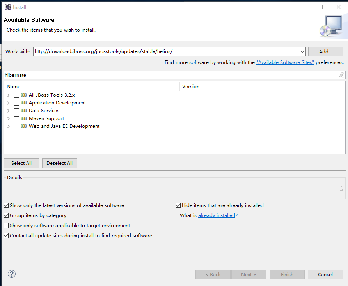Expand the Web and Java EE Development category
Viewport: 348px width, 286px height.
[9, 126]
